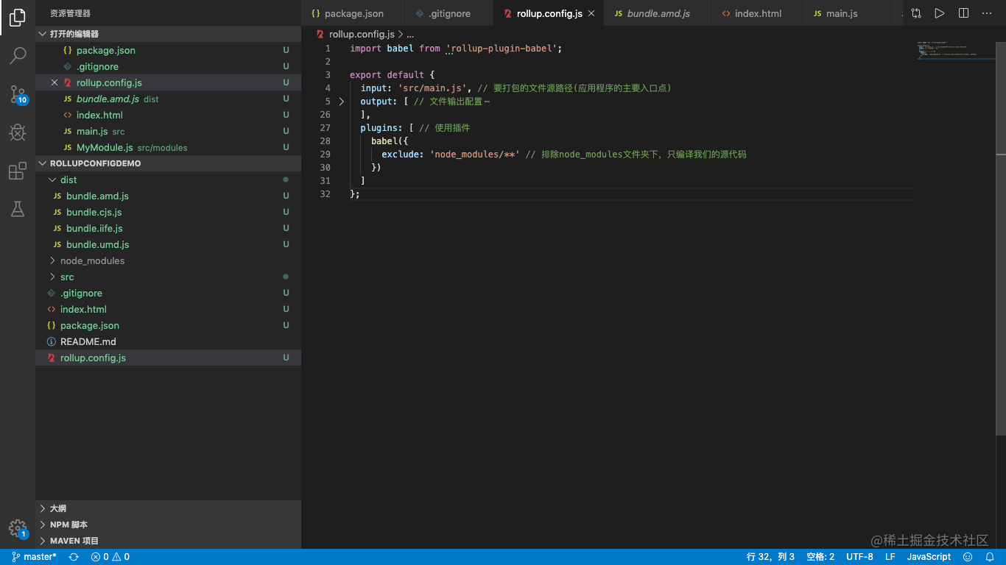Open bundle.iife.js file
The image size is (1006, 565).
pyautogui.click(x=168, y=228)
